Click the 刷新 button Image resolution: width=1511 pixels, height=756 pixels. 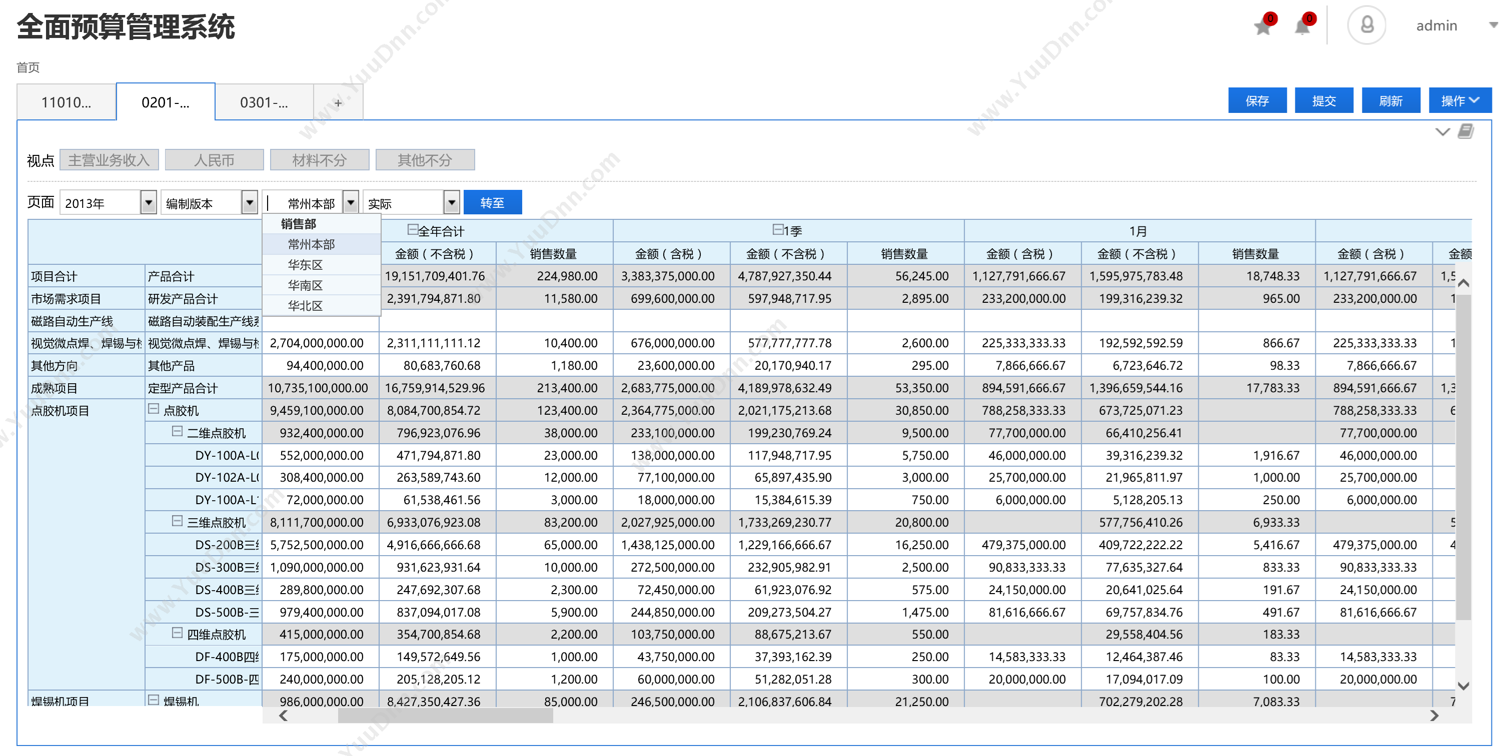coord(1391,101)
